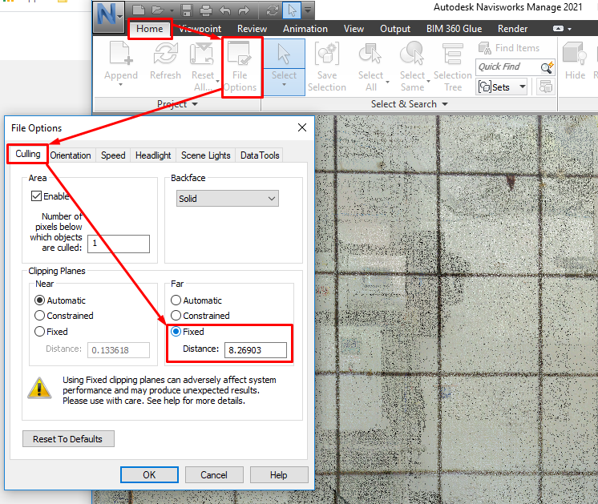Viewport: 598px width, 504px height.
Task: Expand the Append dropdown arrow
Action: pos(121,85)
